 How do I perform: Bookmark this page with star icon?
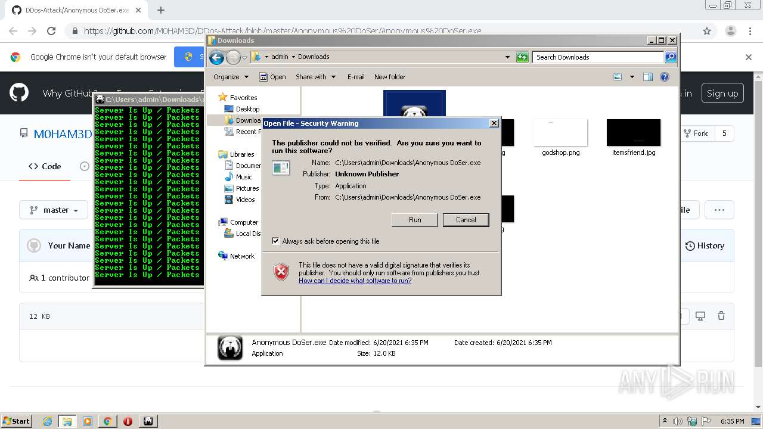[x=707, y=31]
